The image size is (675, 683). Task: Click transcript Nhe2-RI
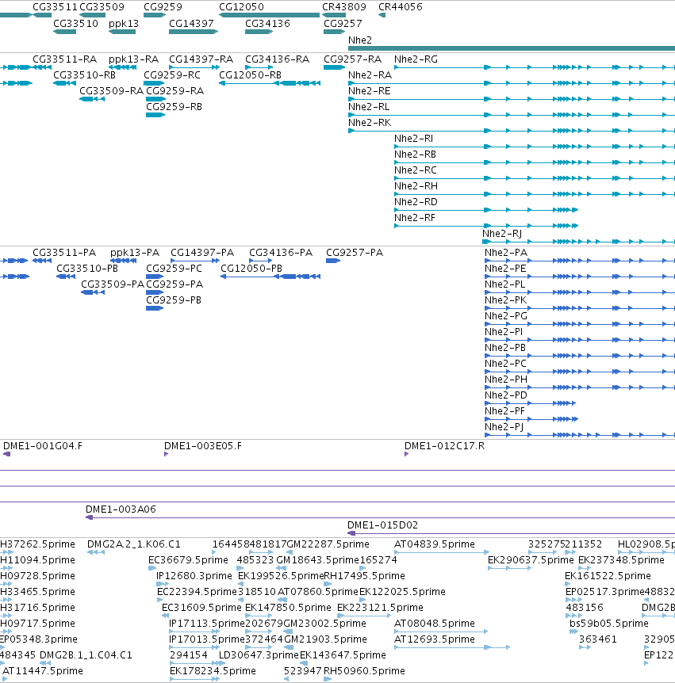[414, 138]
